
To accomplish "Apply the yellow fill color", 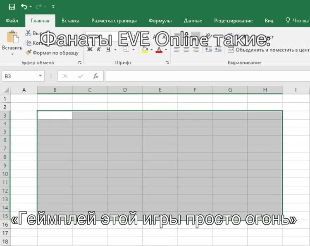I will pos(145,50).
